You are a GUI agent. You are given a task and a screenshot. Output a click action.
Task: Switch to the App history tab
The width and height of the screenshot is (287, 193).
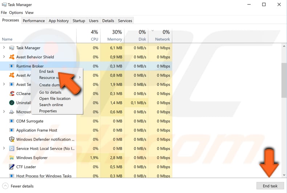(x=58, y=21)
